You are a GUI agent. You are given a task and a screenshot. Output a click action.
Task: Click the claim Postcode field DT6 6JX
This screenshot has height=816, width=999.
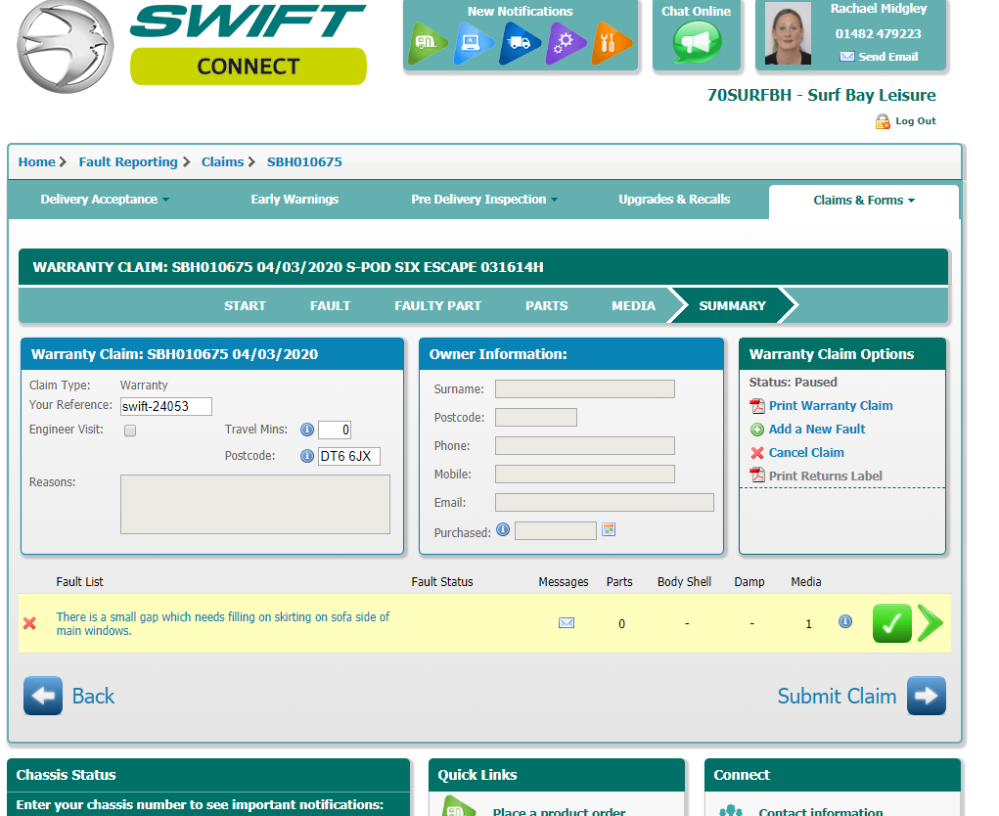point(349,456)
